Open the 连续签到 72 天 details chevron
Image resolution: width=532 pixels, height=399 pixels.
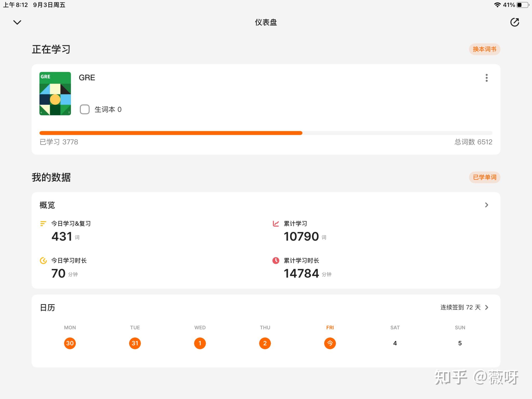487,307
